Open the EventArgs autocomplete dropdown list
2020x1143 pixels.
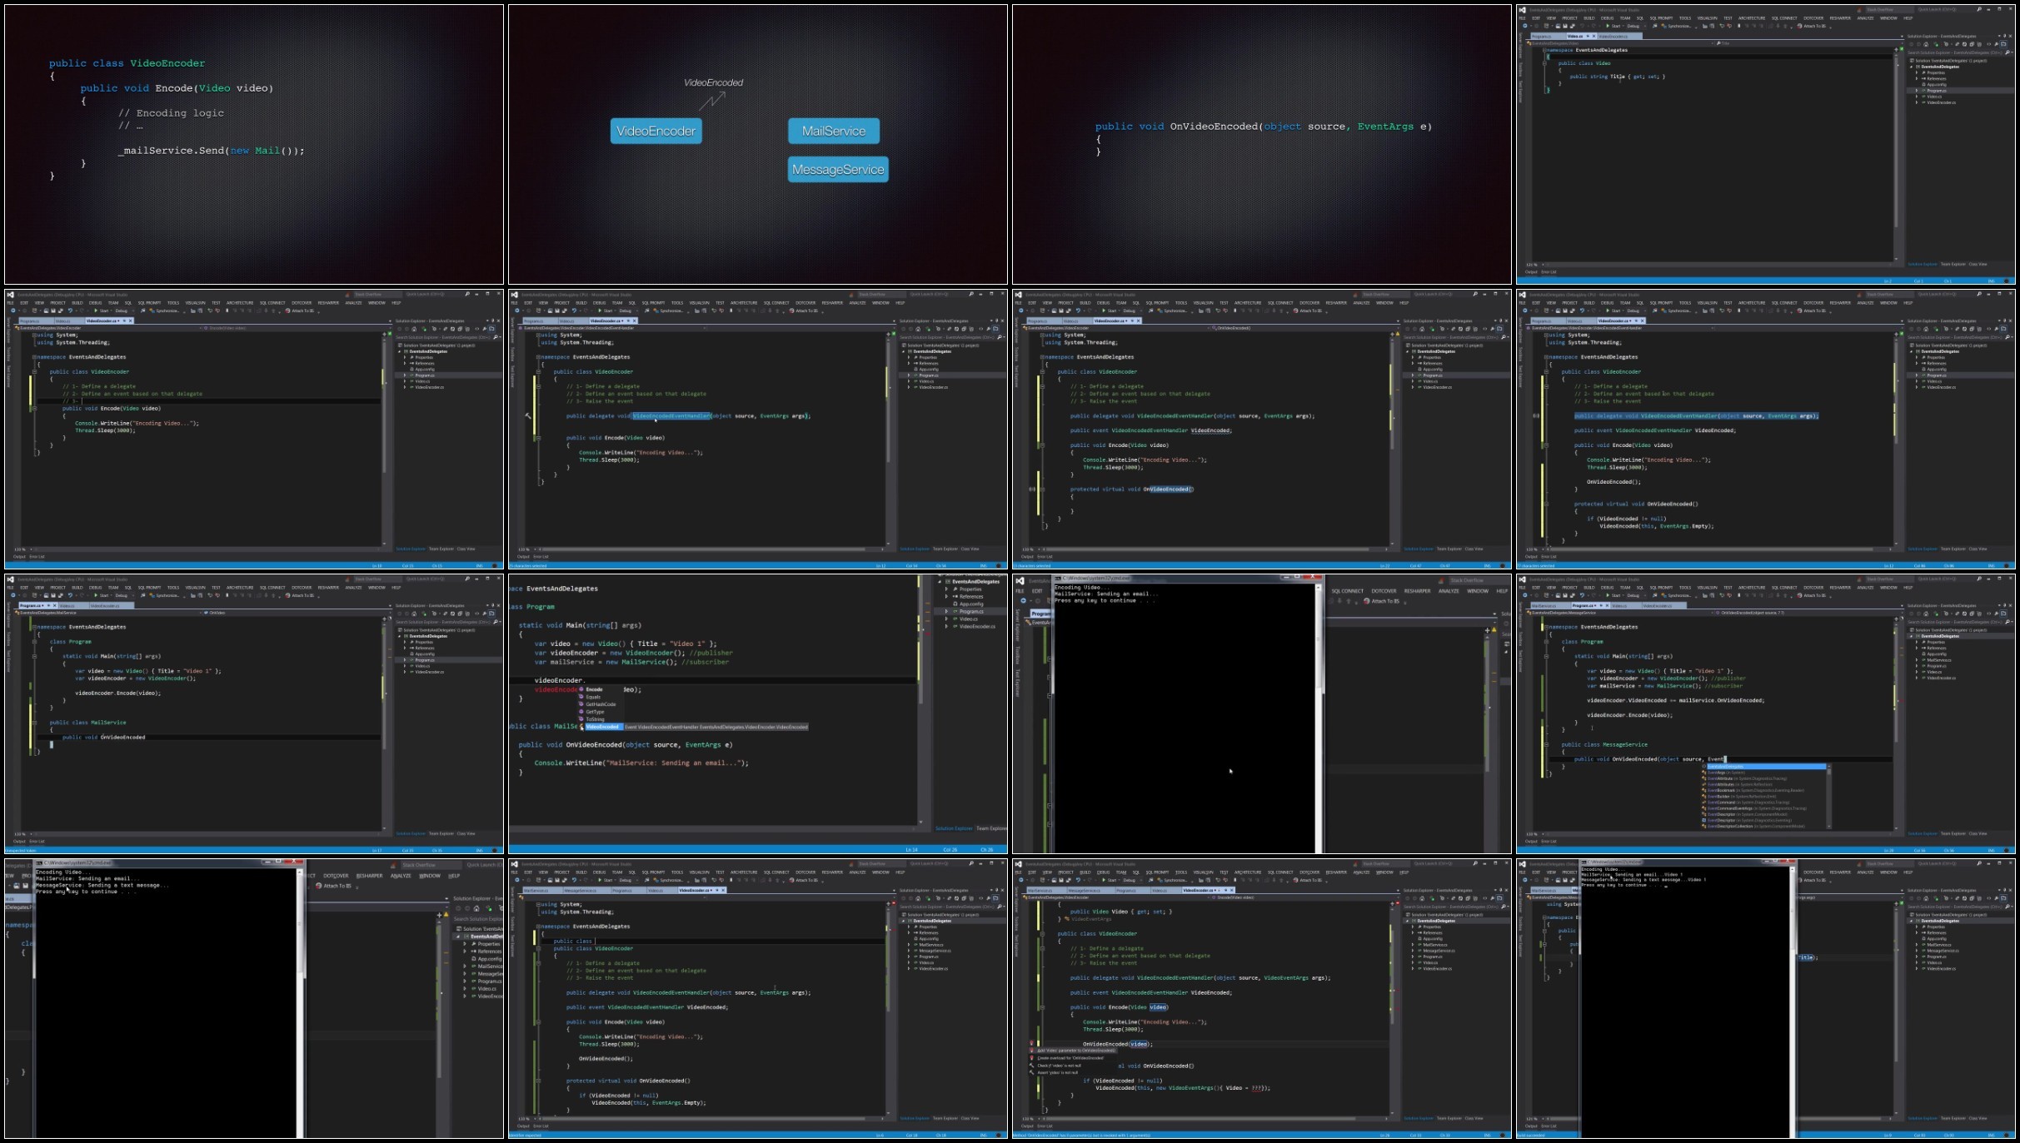[1765, 797]
